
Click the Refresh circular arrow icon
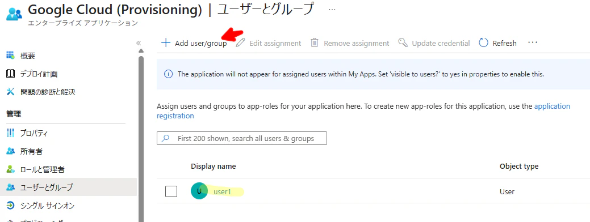click(x=483, y=42)
